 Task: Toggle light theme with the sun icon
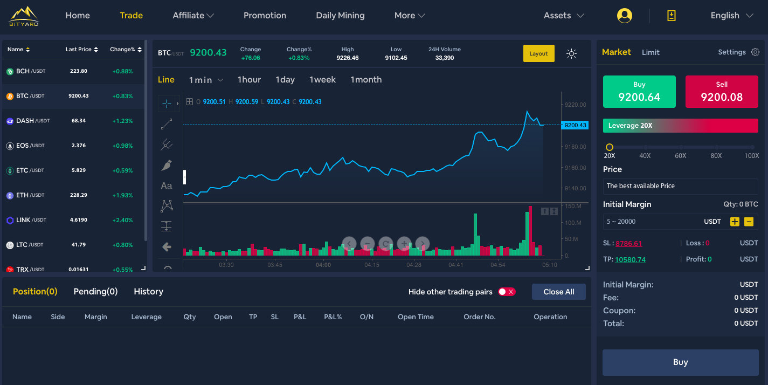pos(572,53)
